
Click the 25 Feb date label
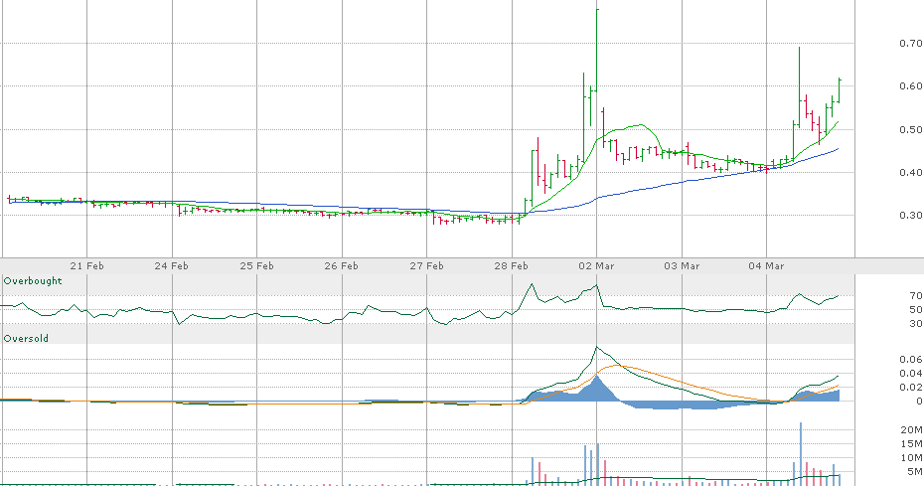[x=256, y=266]
